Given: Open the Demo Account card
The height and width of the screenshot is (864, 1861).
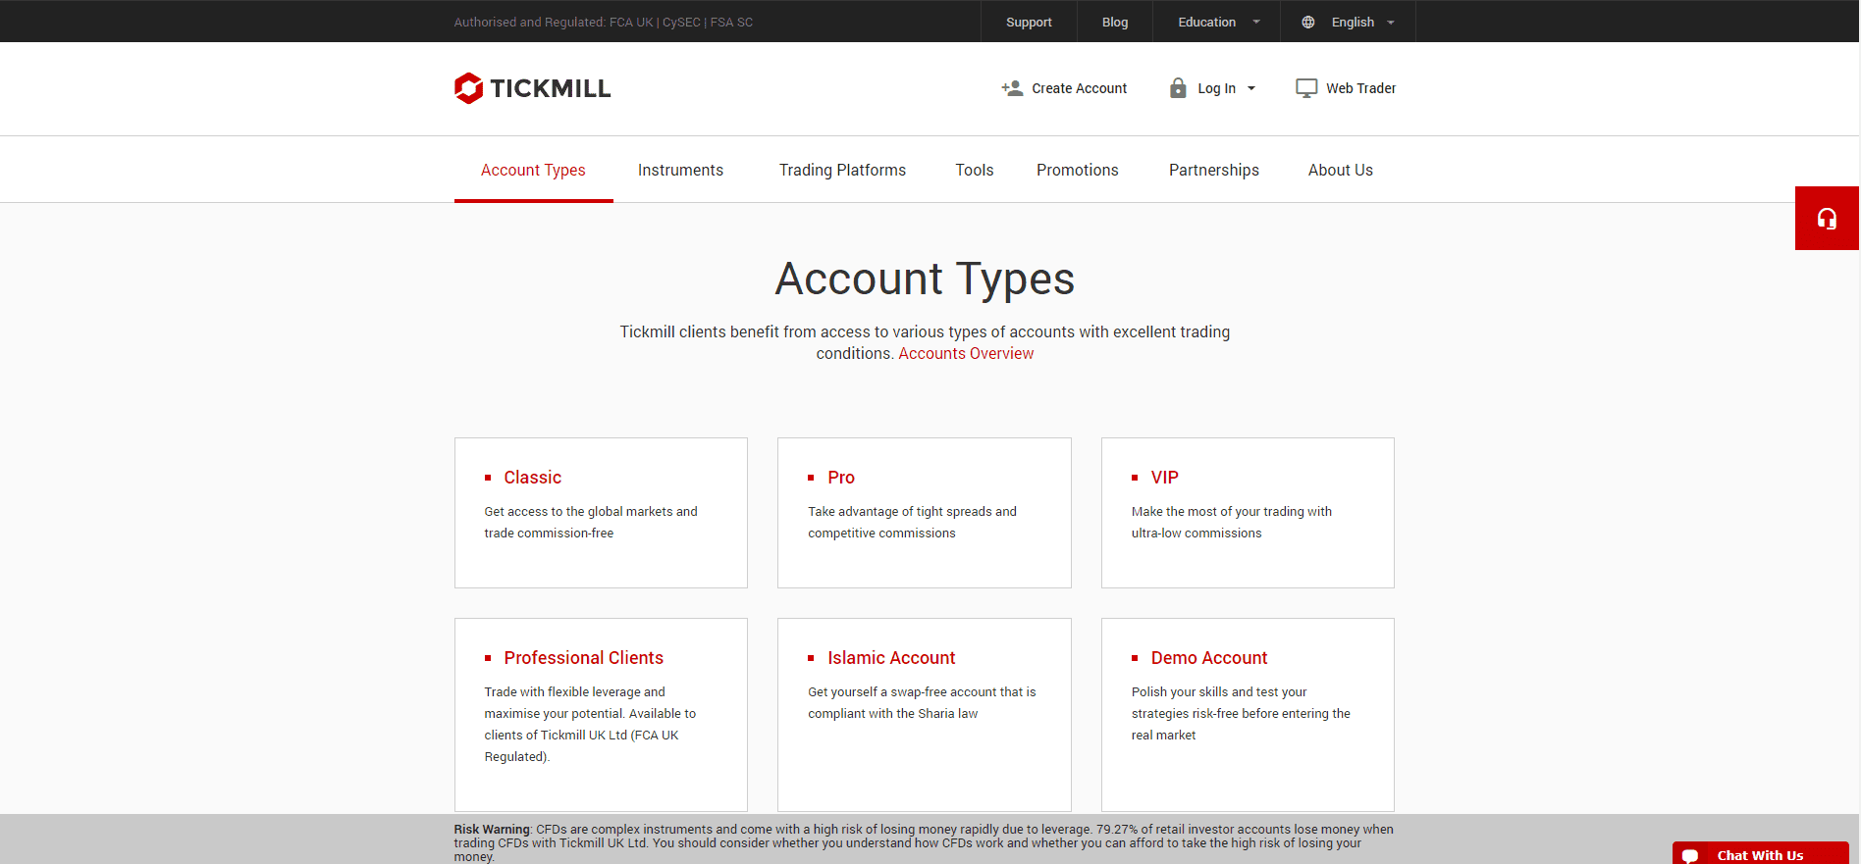Looking at the screenshot, I should point(1248,715).
